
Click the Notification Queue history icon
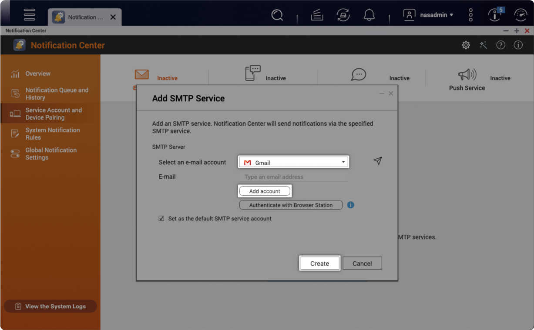coord(15,93)
